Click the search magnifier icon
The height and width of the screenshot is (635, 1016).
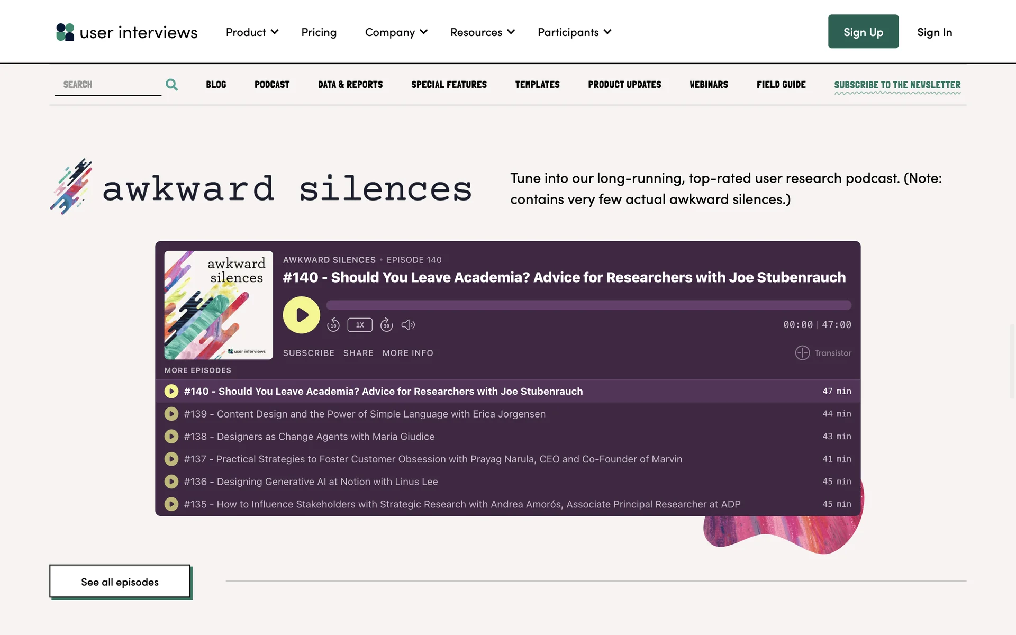pyautogui.click(x=171, y=85)
